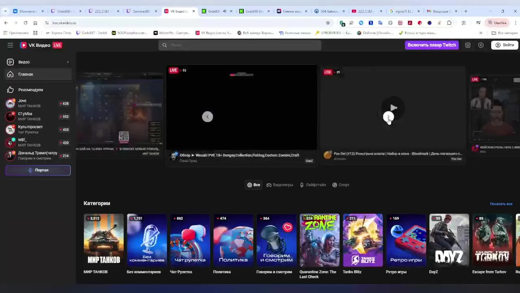Click the Включить плеер Twitch button
The height and width of the screenshot is (293, 520).
click(431, 45)
